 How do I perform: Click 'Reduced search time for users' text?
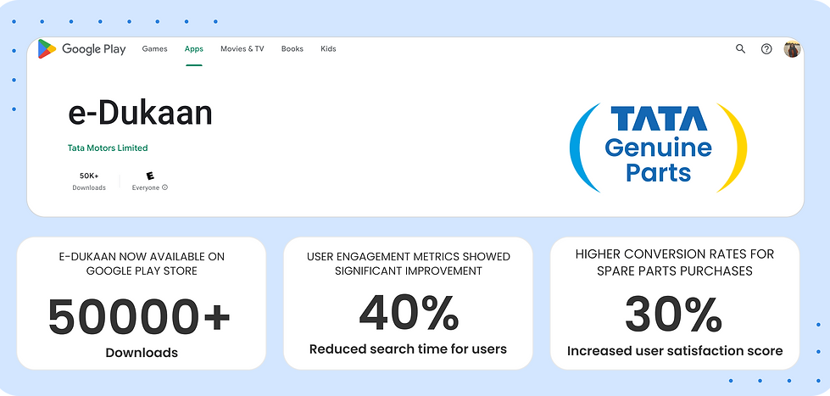[408, 349]
